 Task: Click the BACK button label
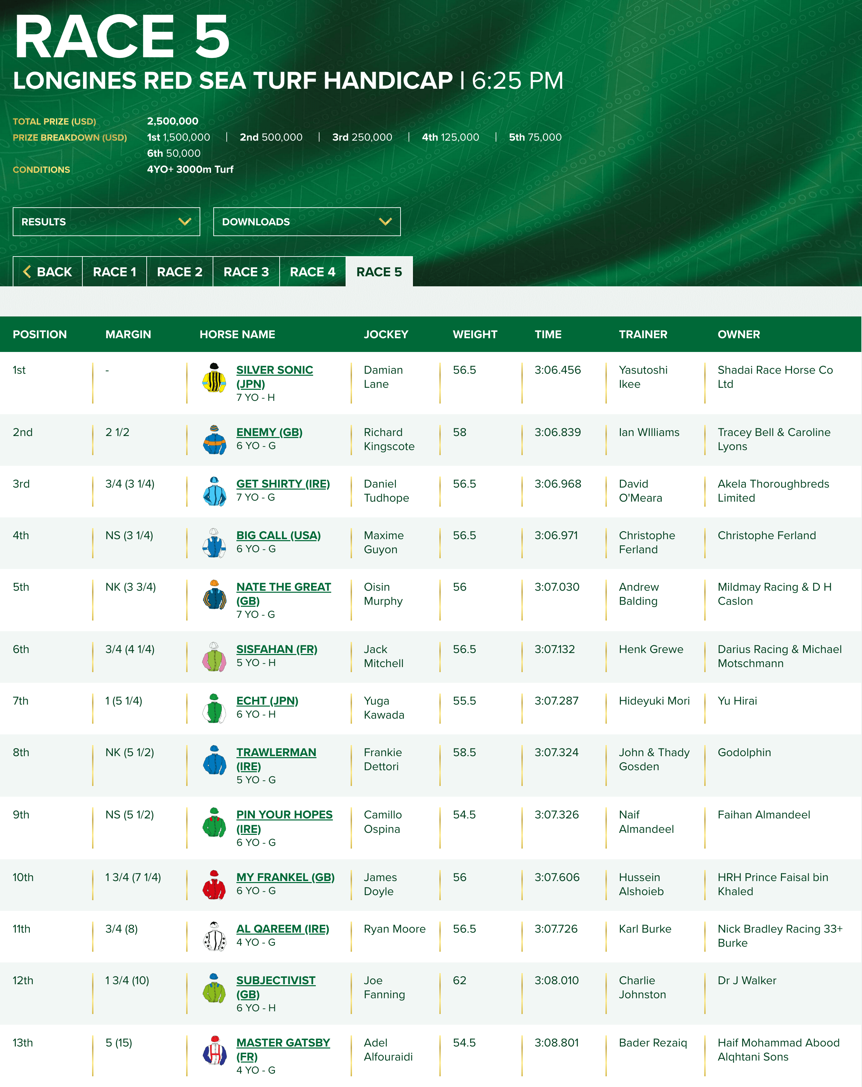coord(55,272)
